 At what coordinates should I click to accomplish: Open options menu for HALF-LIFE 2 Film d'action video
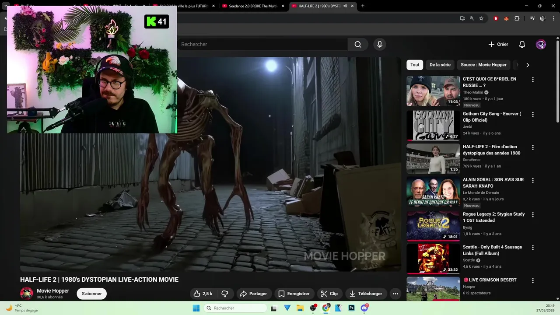[x=532, y=147]
